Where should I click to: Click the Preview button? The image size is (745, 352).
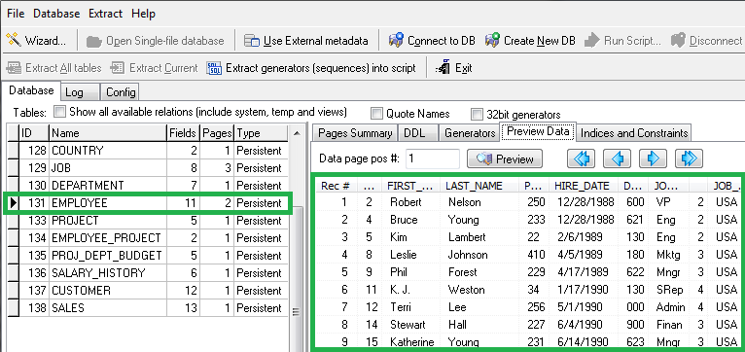[505, 159]
